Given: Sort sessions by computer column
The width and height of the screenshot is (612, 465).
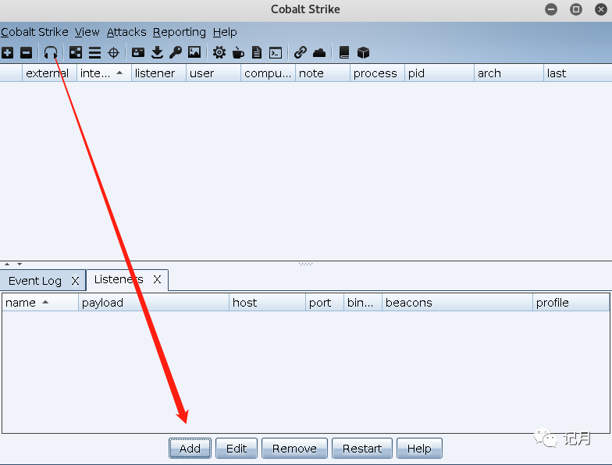Looking at the screenshot, I should (268, 73).
